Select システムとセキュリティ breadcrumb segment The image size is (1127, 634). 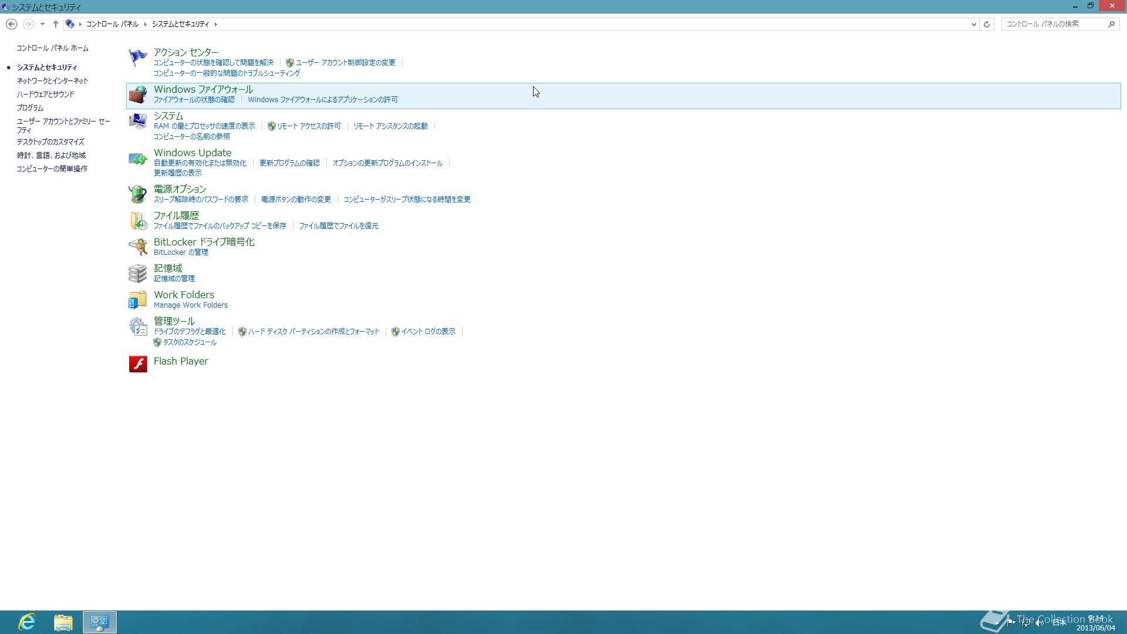180,24
